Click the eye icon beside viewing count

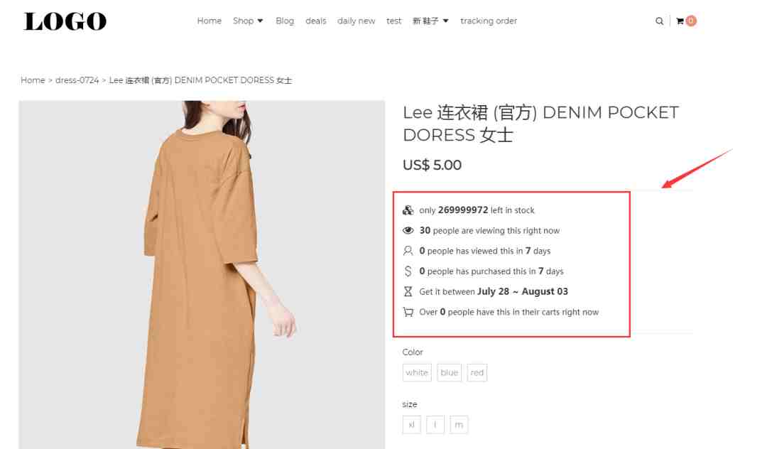click(408, 230)
